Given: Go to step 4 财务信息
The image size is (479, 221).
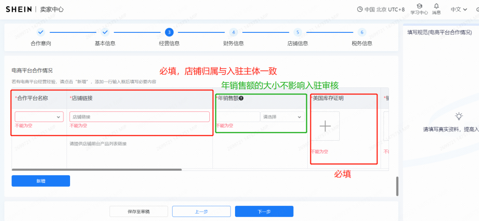Looking at the screenshot, I should tap(233, 32).
